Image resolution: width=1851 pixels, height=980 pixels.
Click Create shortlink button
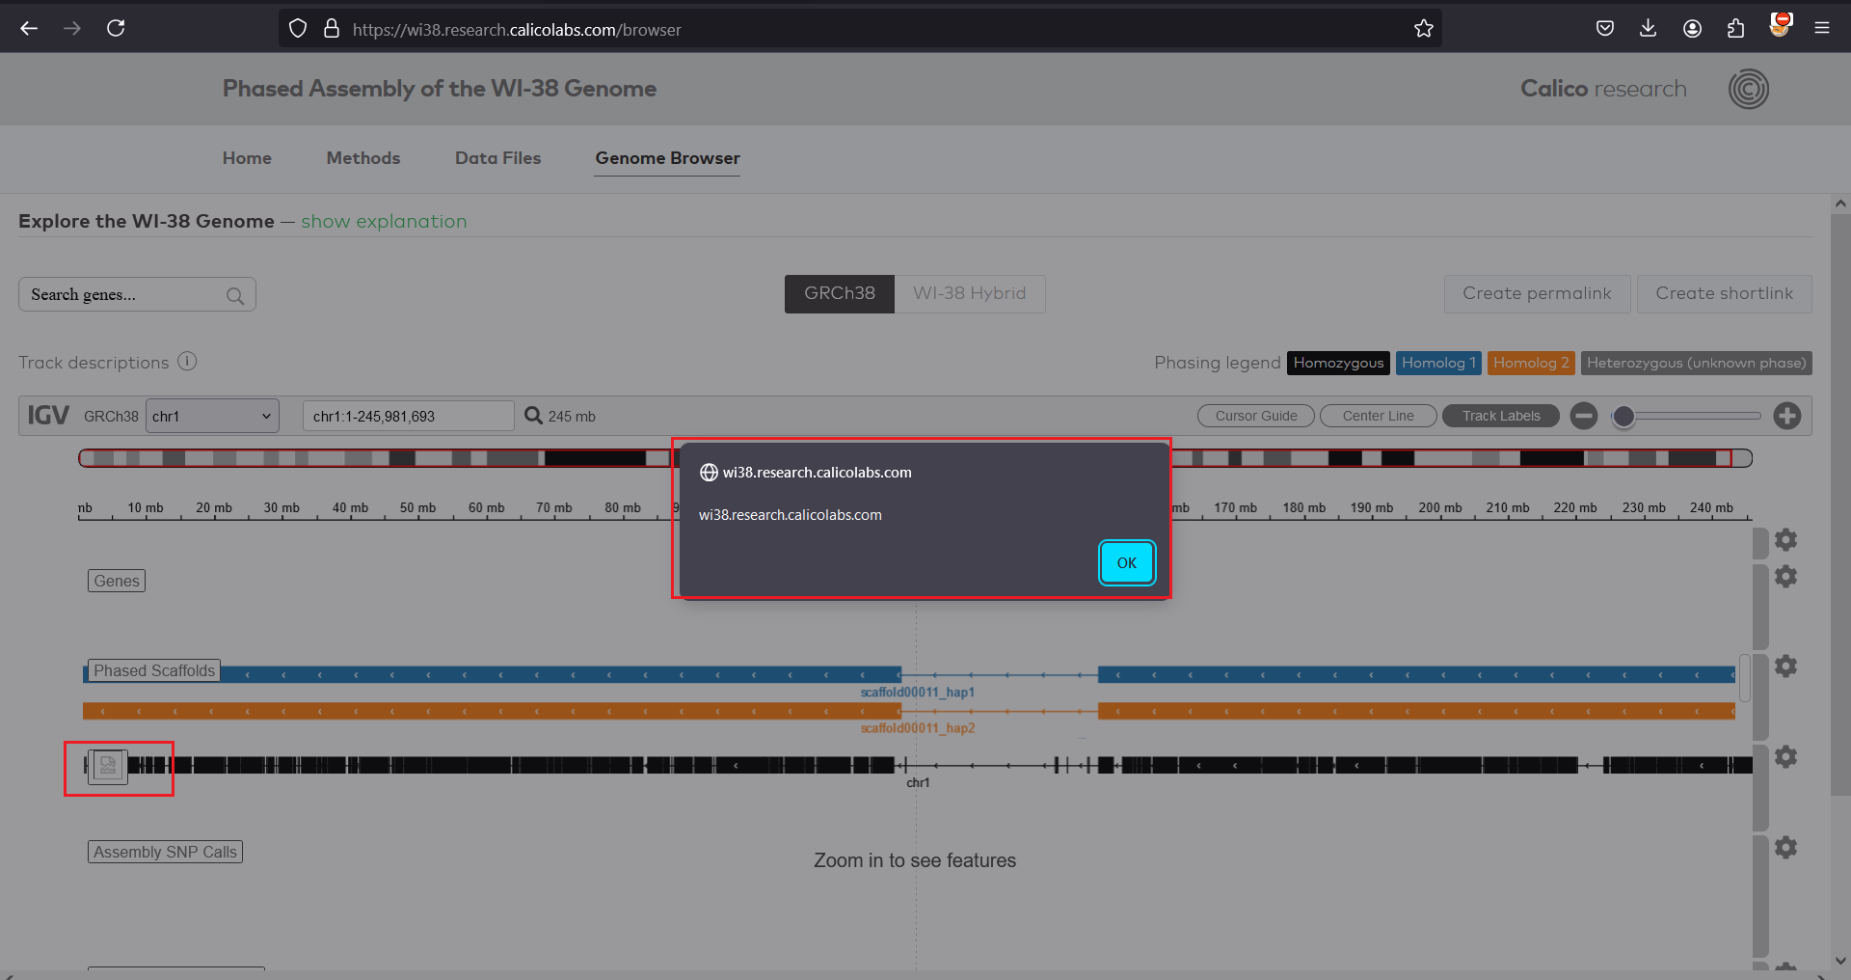click(1724, 293)
